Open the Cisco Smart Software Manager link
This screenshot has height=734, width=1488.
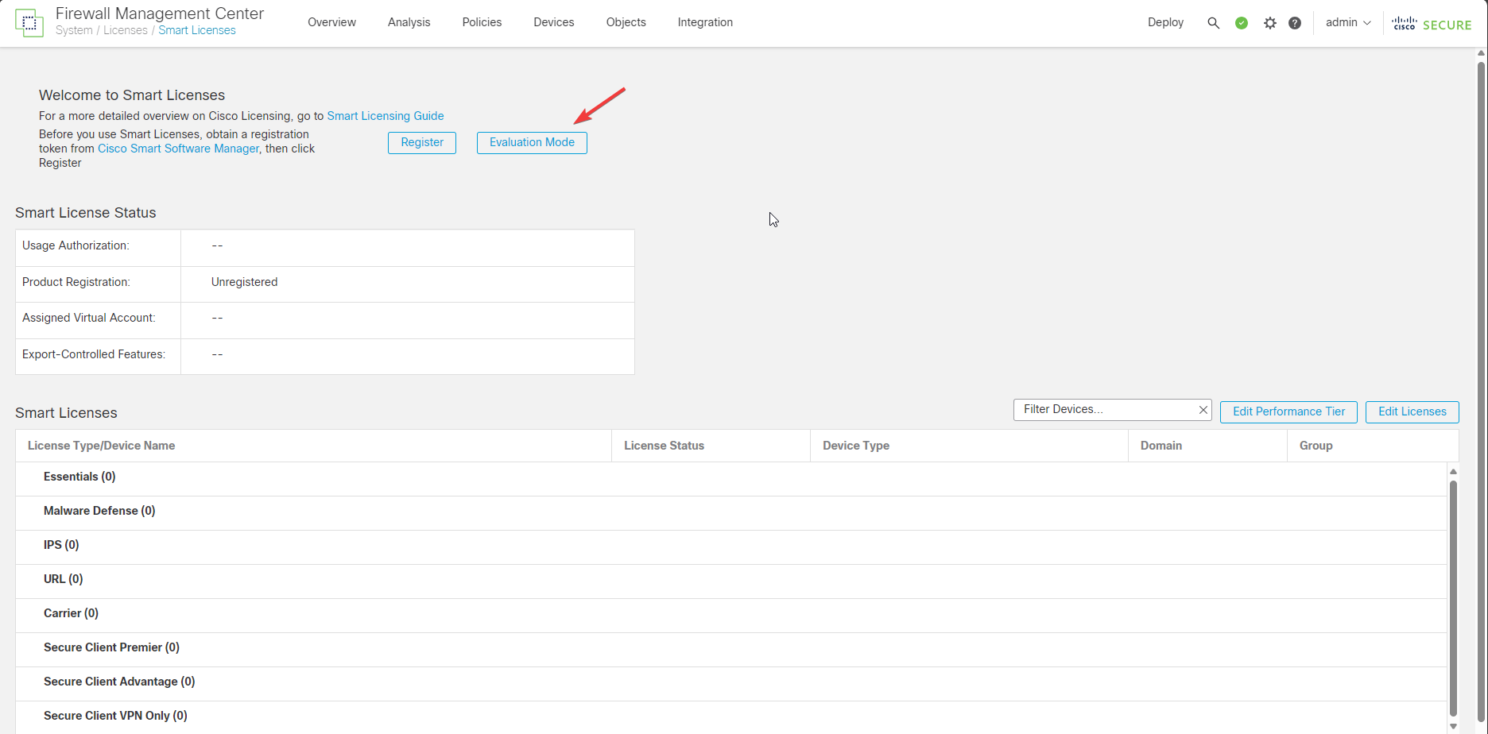pyautogui.click(x=178, y=149)
